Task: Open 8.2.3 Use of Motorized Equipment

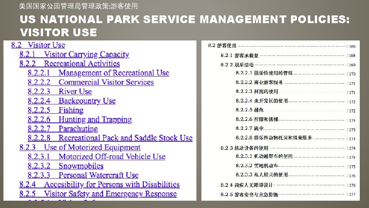Action: (x=80, y=148)
